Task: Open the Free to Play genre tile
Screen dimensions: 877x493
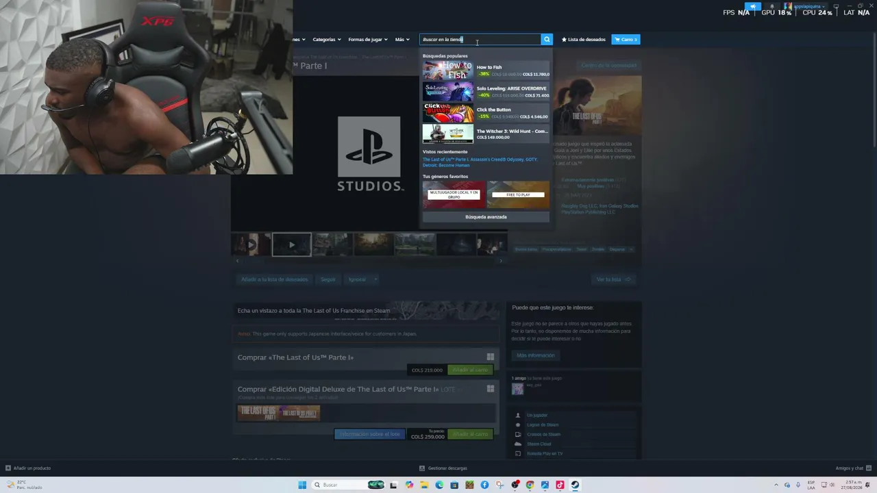Action: [x=518, y=194]
